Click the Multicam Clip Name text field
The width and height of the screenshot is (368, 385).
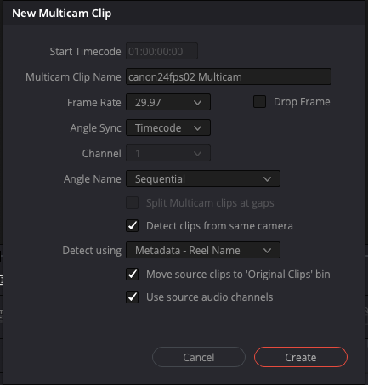(229, 76)
